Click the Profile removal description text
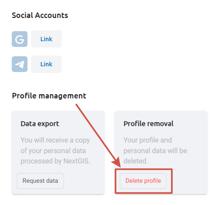Screen dimensions: 223x205 pos(155,151)
